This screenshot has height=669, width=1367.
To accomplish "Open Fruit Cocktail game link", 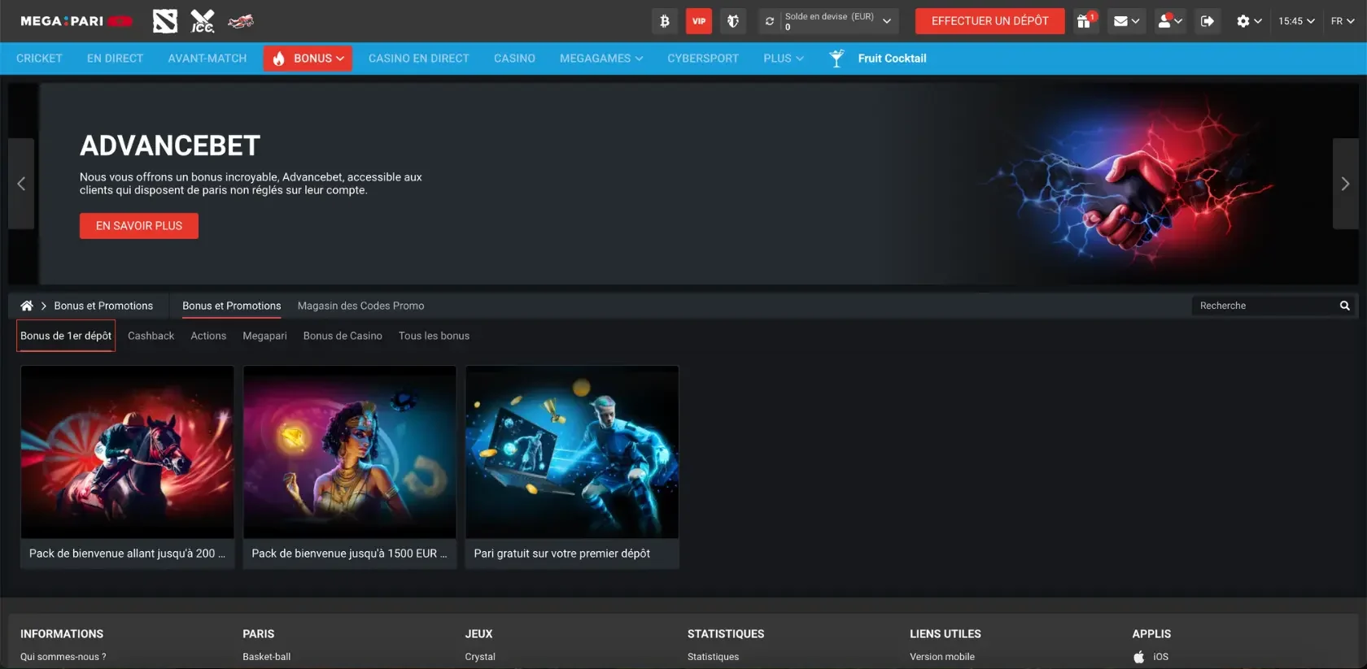I will tap(892, 59).
